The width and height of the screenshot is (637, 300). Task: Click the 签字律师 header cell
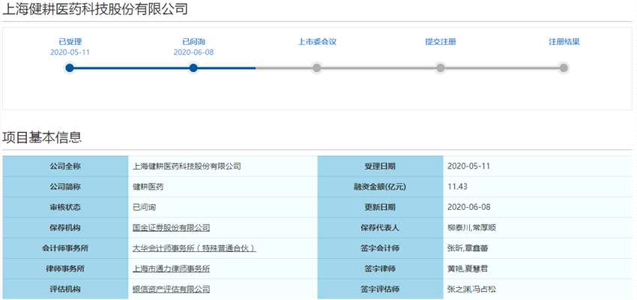[x=380, y=268]
